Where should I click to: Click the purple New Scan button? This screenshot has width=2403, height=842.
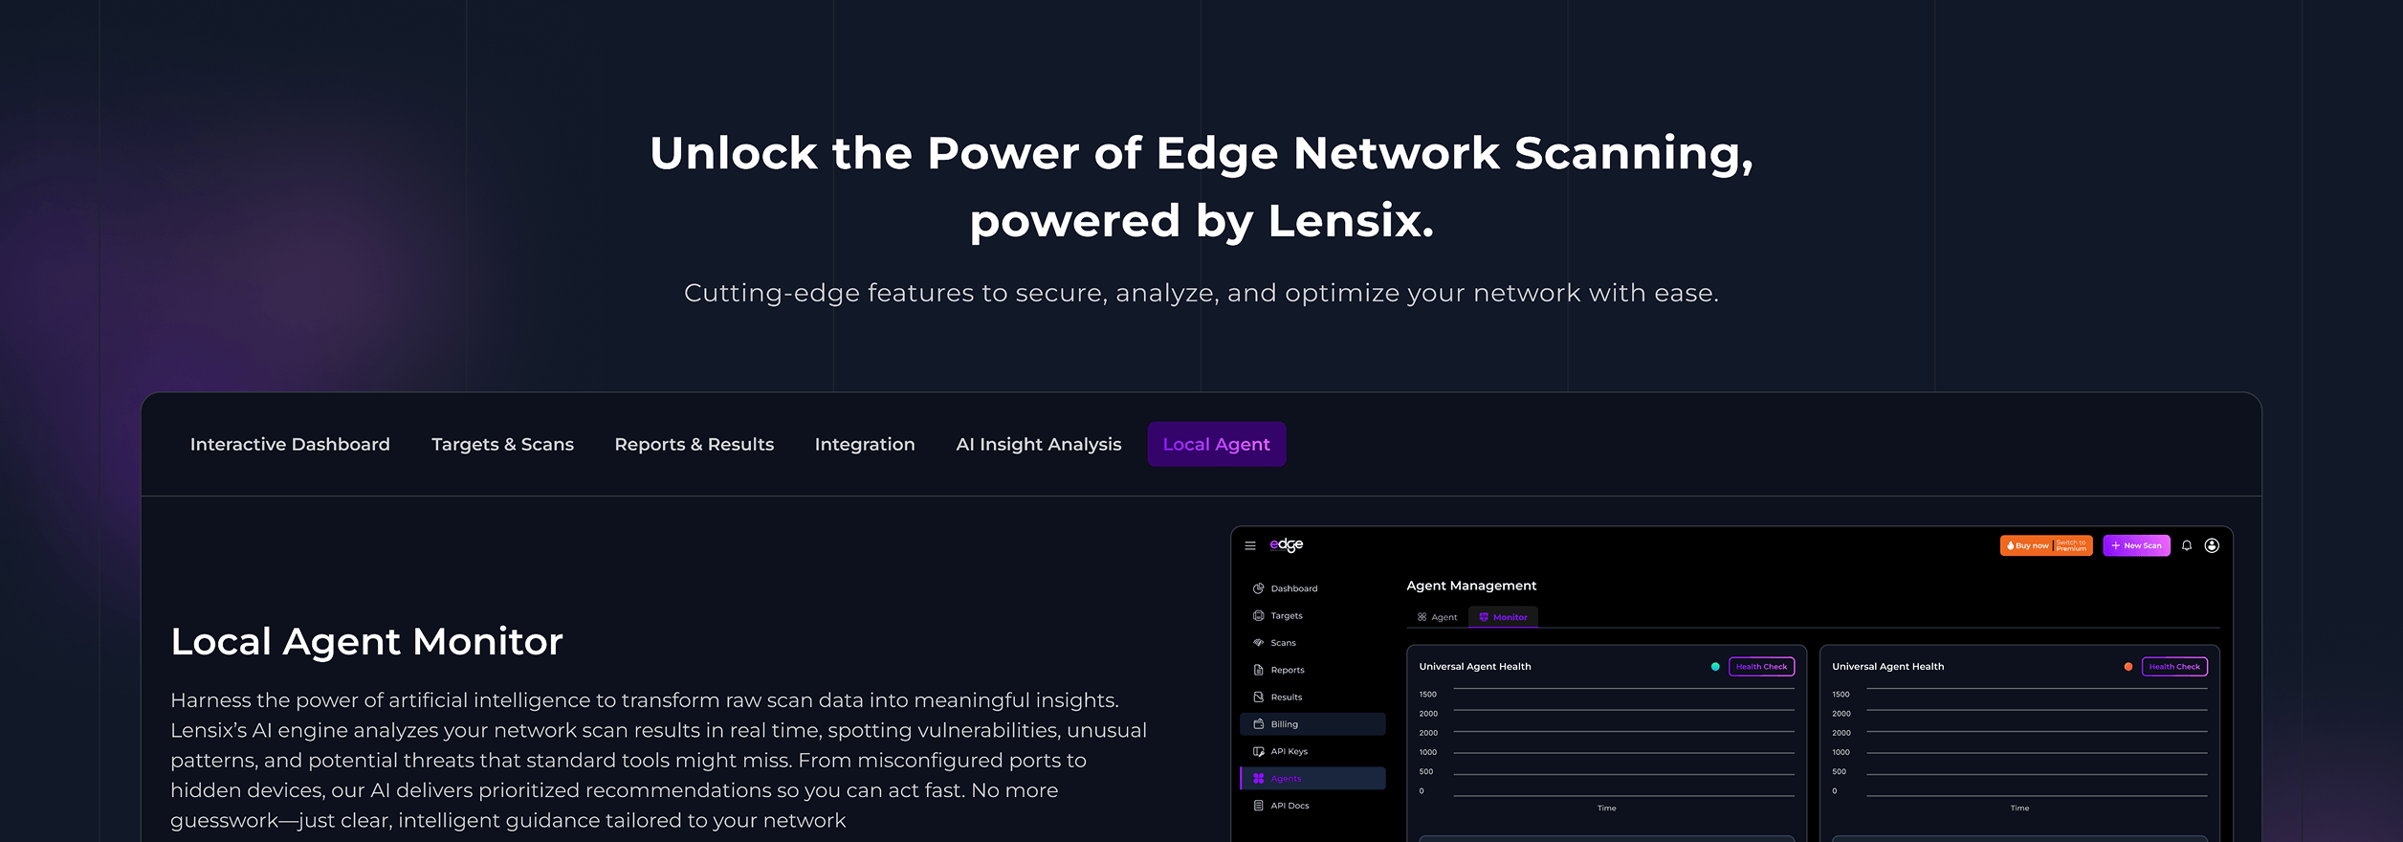pyautogui.click(x=2136, y=545)
